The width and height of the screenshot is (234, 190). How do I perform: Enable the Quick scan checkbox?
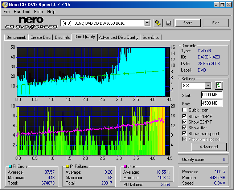185,110
